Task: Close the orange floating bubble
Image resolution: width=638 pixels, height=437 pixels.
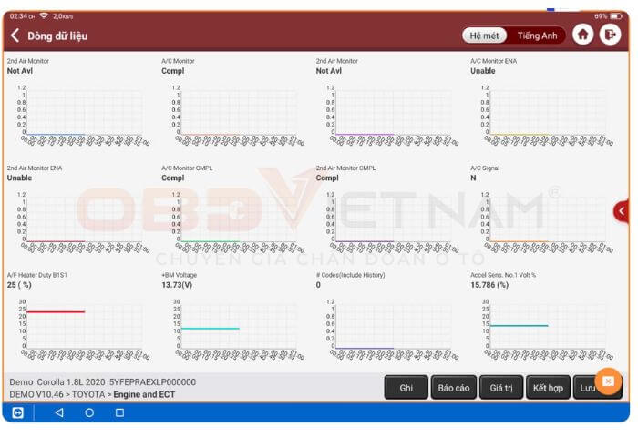Action: click(608, 381)
